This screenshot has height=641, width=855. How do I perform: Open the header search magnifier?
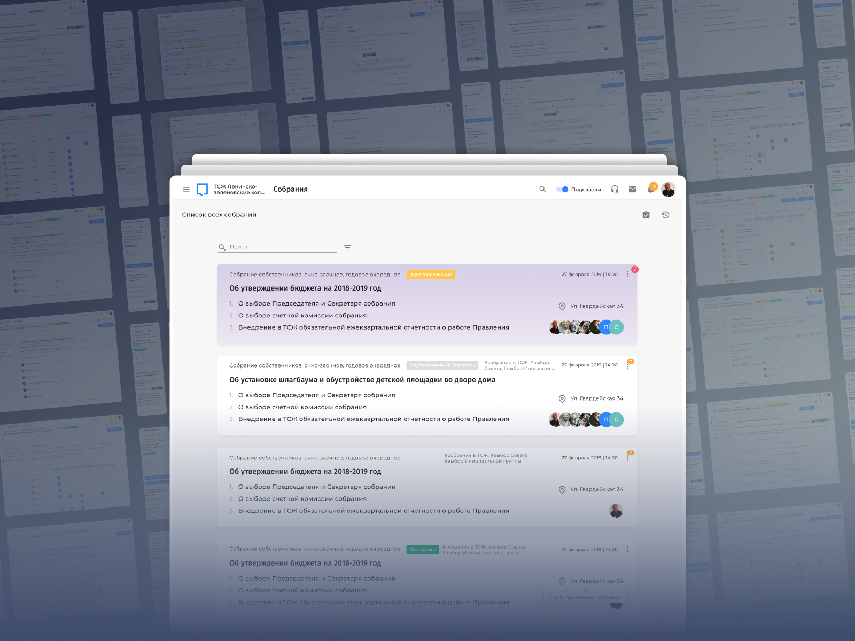tap(542, 189)
